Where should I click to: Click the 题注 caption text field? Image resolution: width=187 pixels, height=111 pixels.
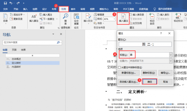point(145,44)
